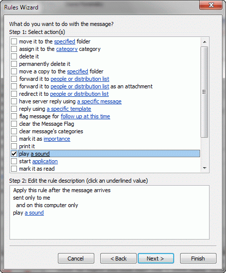Image resolution: width=226 pixels, height=273 pixels.
Task: Enable 'mark it as read' checkbox
Action: coord(14,169)
